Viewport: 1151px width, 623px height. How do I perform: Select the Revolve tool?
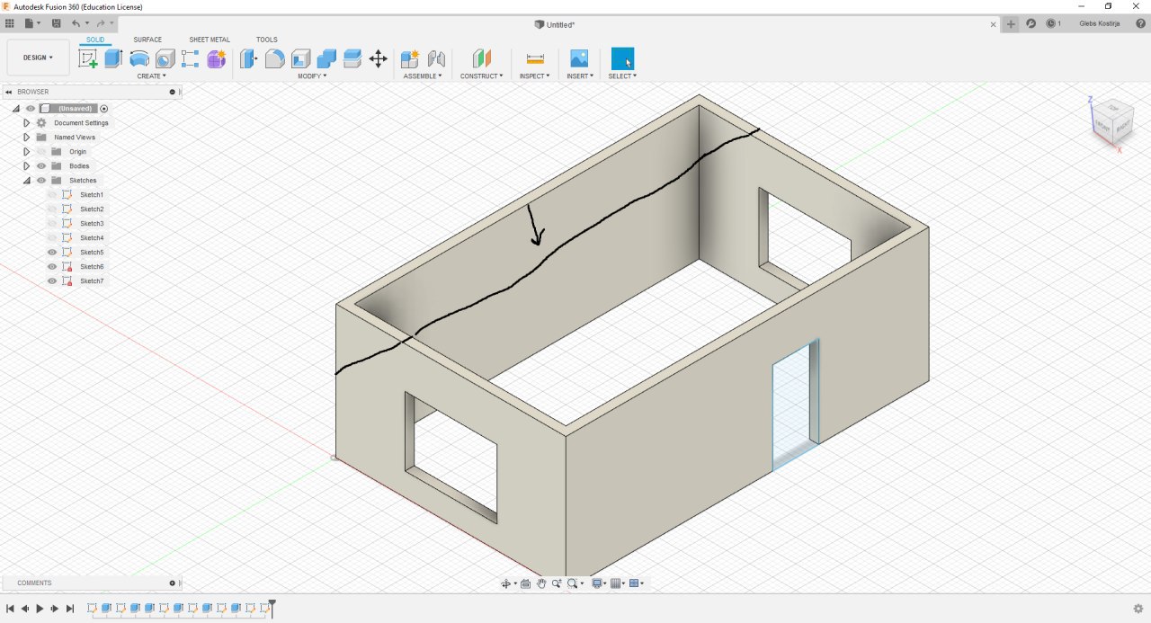point(139,59)
